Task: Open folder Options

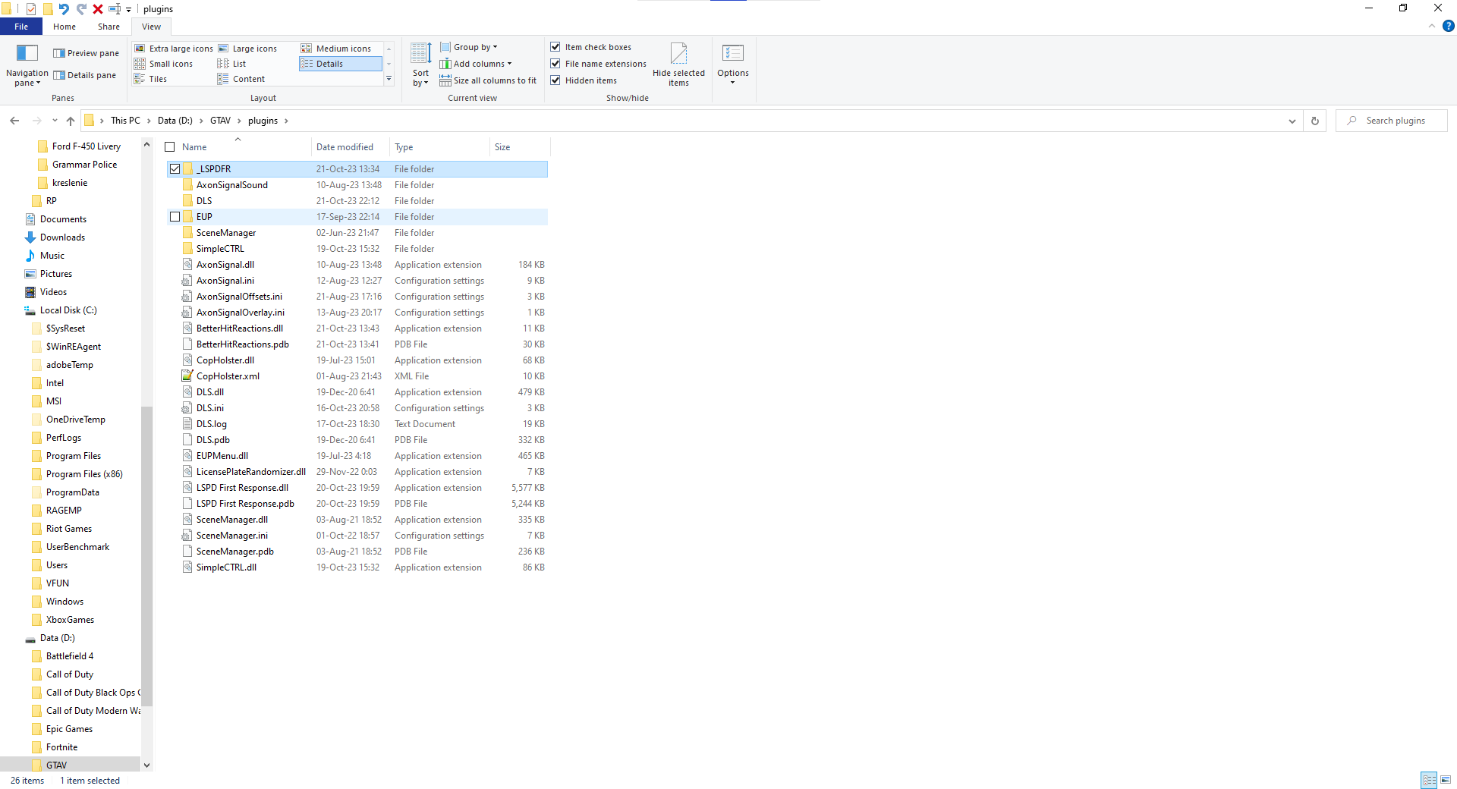Action: [733, 65]
